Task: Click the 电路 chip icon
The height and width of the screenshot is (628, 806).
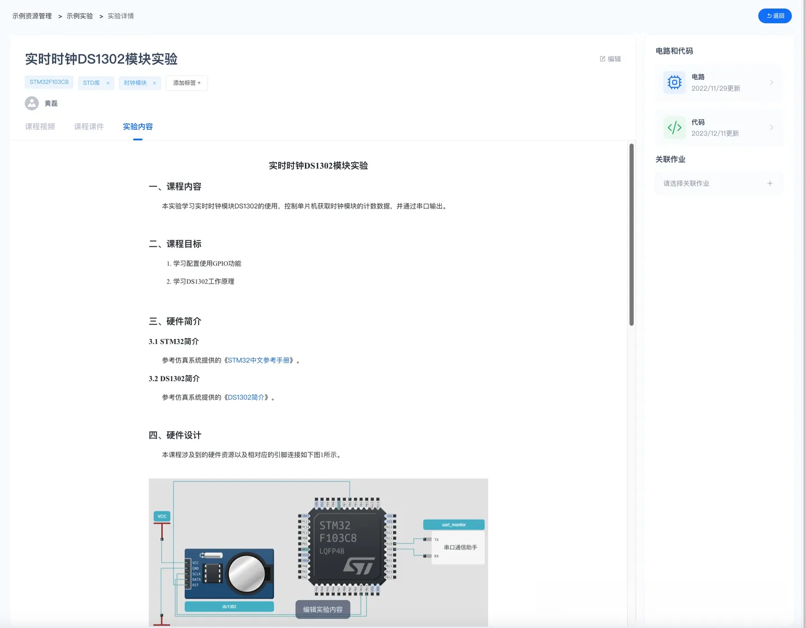Action: [674, 83]
